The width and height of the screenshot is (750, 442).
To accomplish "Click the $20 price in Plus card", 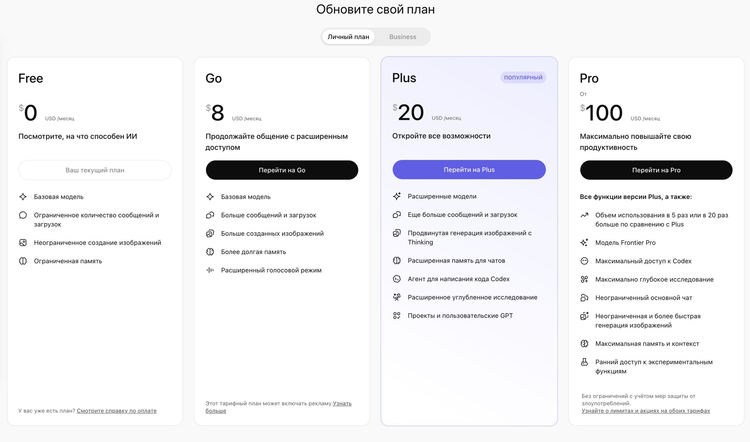I will [x=408, y=112].
